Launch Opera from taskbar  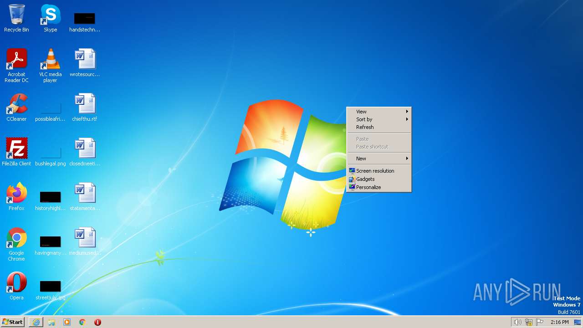[97, 322]
